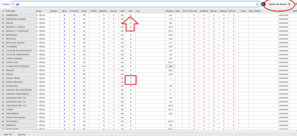Click the Voz column header
The width and height of the screenshot is (297, 136).
[x=150, y=11]
